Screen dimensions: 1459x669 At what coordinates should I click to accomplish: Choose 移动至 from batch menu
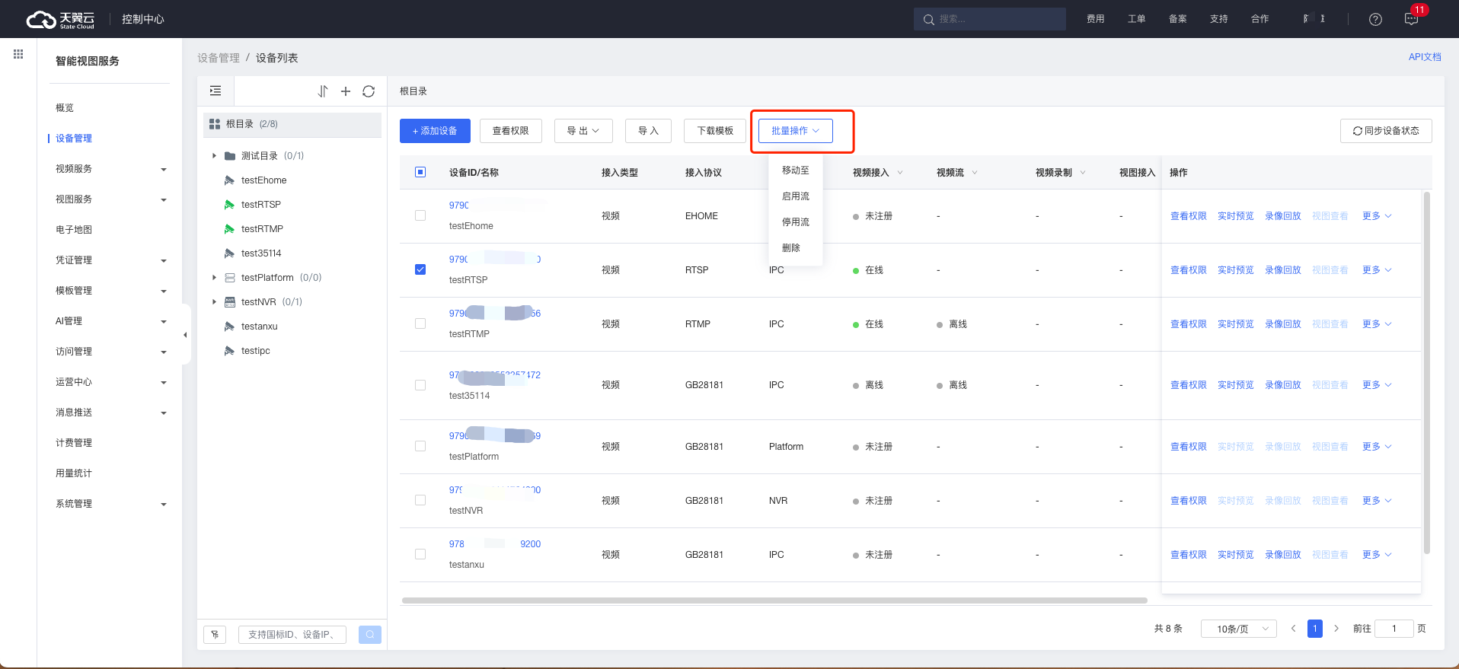pos(796,170)
